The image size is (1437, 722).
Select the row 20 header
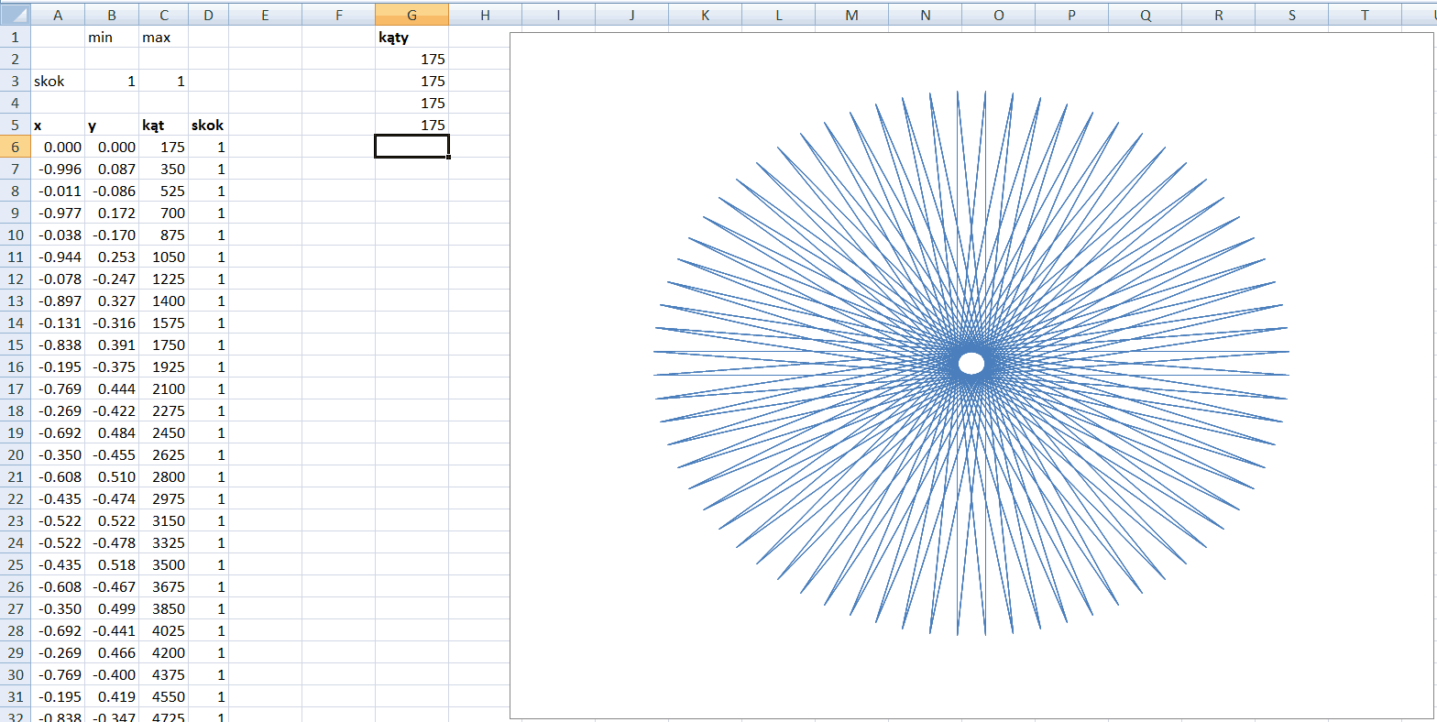16,454
